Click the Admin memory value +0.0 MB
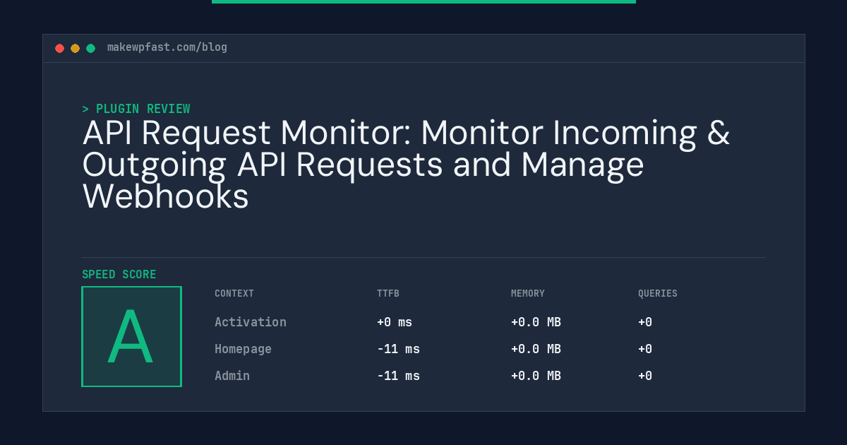 pyautogui.click(x=536, y=376)
